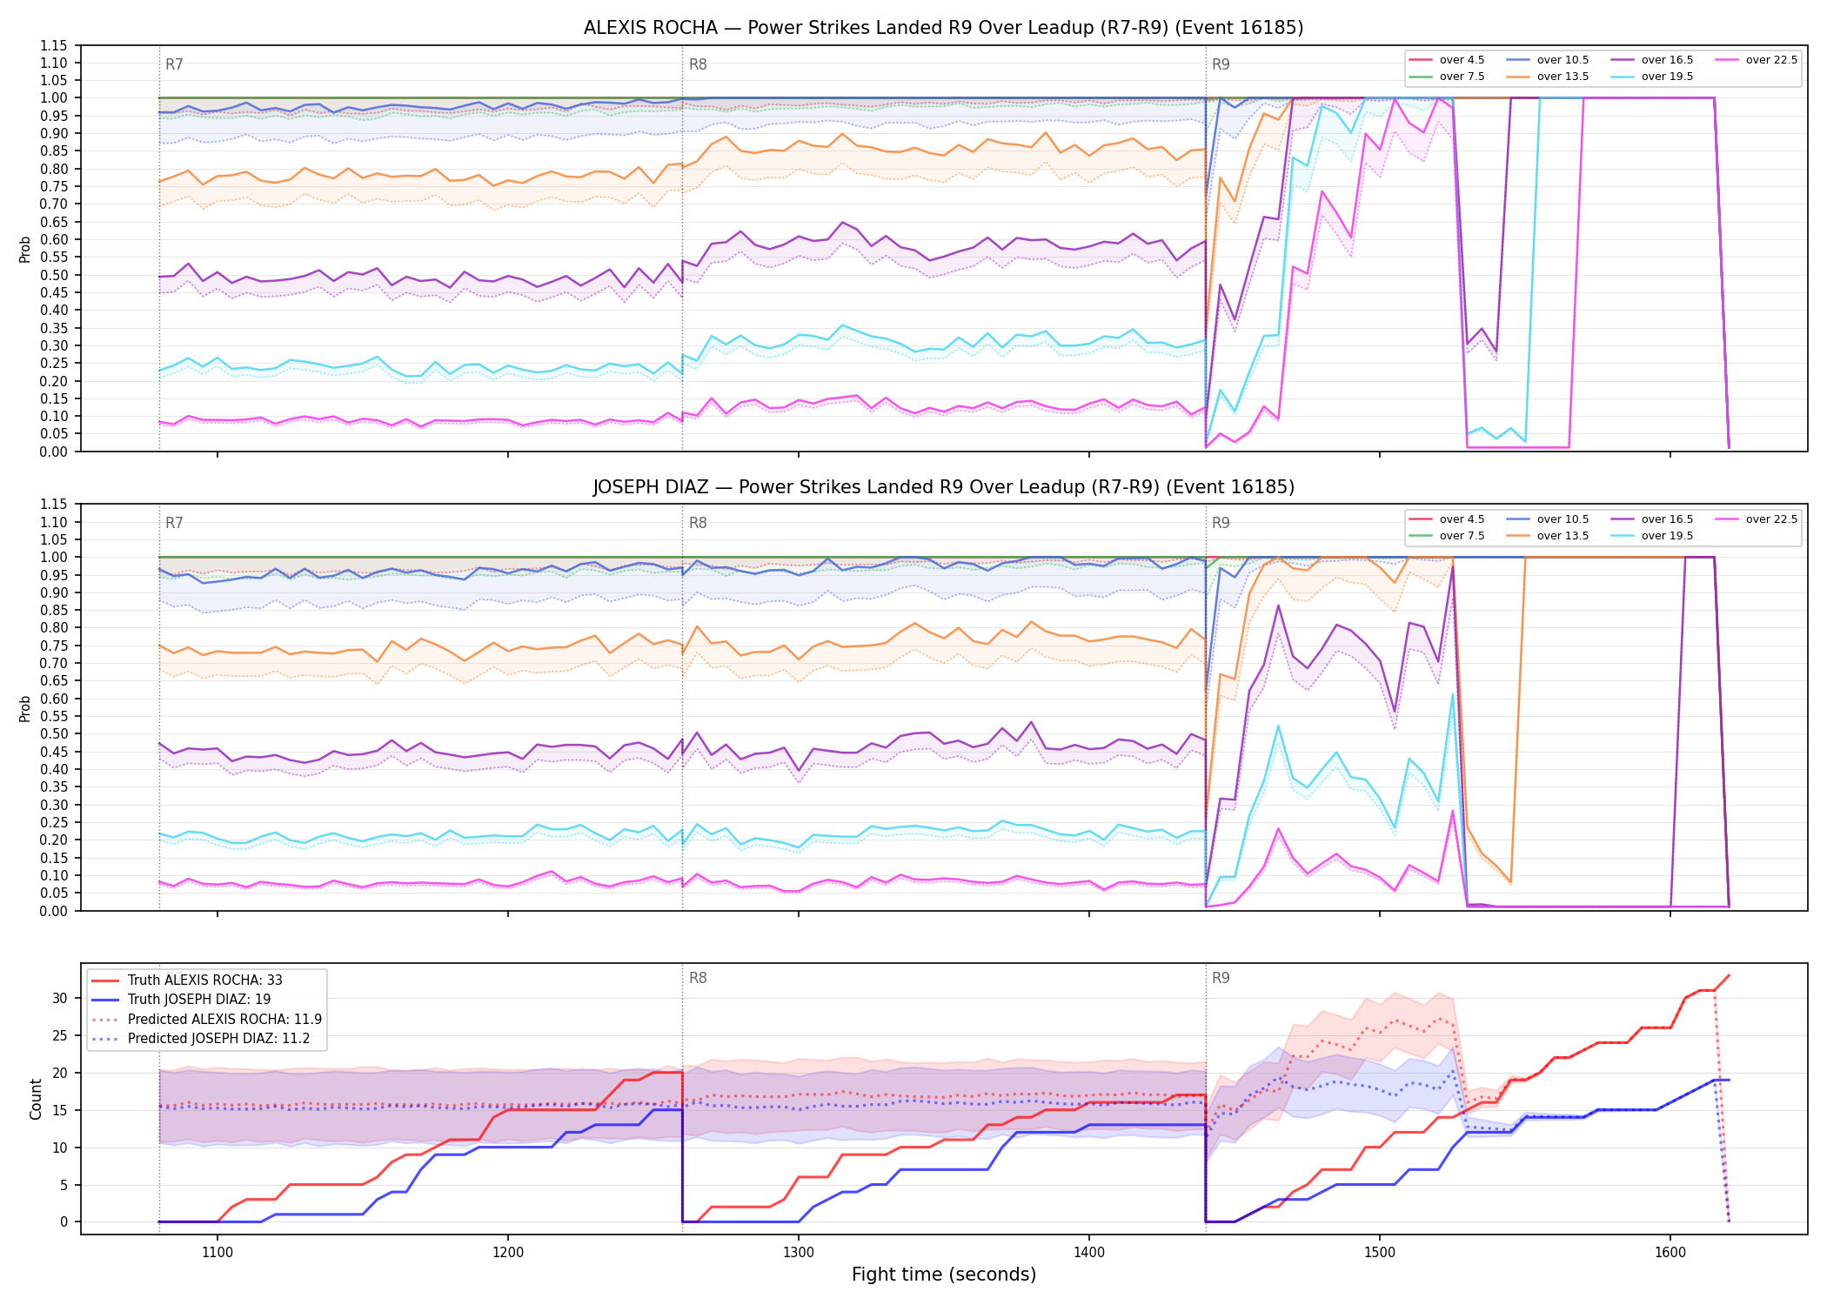Click the 1200 tick label on fight time axis
The height and width of the screenshot is (1305, 1827).
tap(508, 1252)
